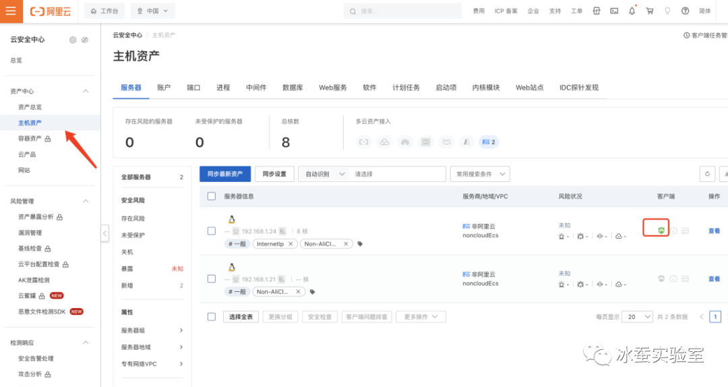Open the help question mark icon
Viewport: 728px width, 387px height.
click(685, 11)
